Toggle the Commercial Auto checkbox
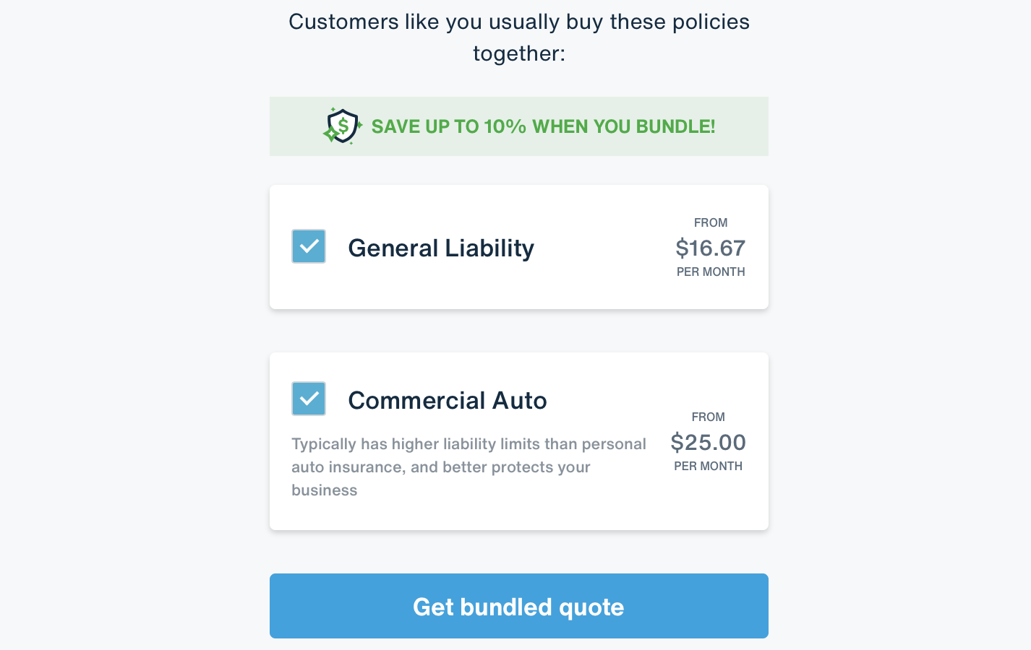The image size is (1031, 650). click(309, 399)
